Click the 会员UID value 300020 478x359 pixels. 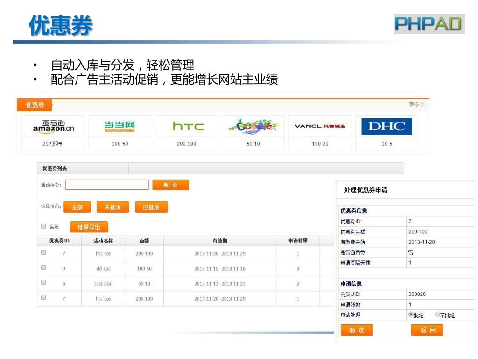pos(417,294)
